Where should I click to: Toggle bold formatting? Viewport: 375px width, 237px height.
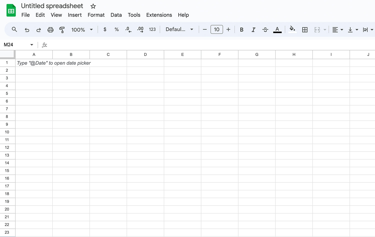point(241,29)
